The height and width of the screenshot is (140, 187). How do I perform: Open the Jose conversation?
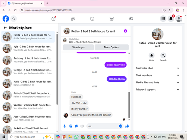click(28, 118)
